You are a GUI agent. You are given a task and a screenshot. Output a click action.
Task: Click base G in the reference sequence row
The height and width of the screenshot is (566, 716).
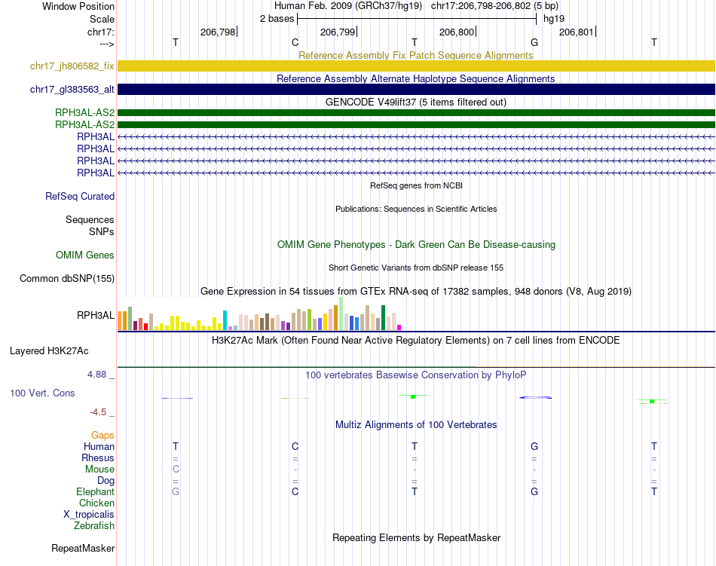(534, 42)
